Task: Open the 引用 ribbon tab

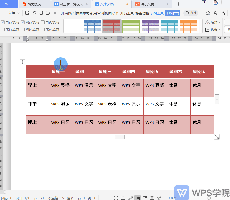Action: coord(93,13)
